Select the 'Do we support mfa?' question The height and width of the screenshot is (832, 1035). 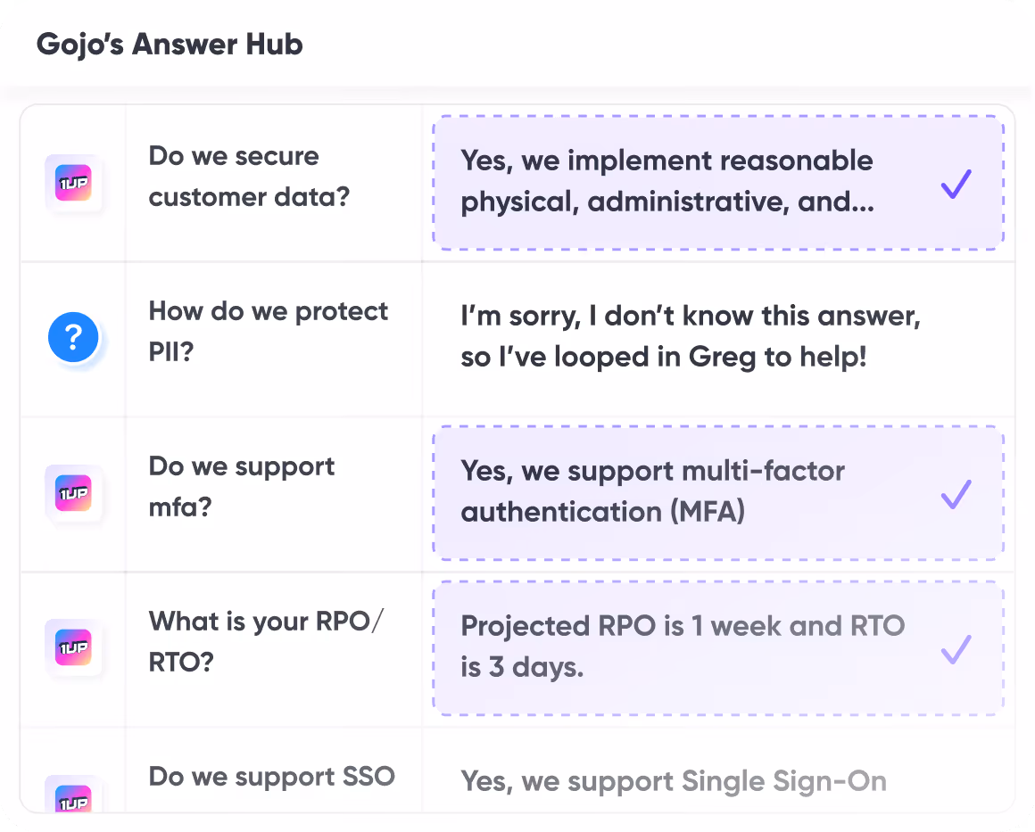click(x=242, y=486)
